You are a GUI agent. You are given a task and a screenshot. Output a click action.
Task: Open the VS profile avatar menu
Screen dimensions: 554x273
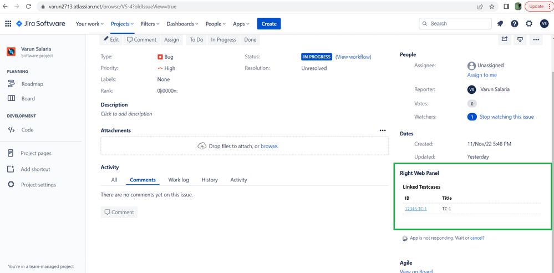(544, 24)
